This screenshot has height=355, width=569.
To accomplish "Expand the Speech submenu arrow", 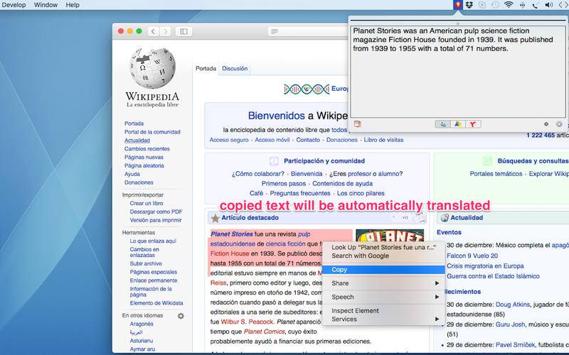I will [x=437, y=297].
